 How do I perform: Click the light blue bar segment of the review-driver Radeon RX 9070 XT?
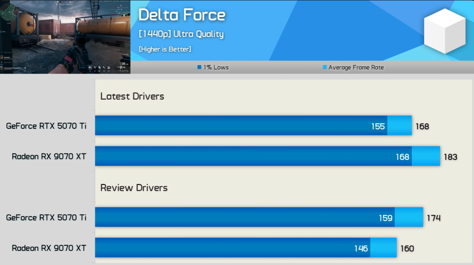tap(384, 248)
